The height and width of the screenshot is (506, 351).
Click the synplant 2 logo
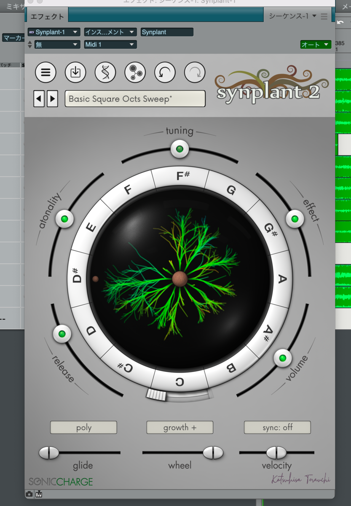coord(272,83)
